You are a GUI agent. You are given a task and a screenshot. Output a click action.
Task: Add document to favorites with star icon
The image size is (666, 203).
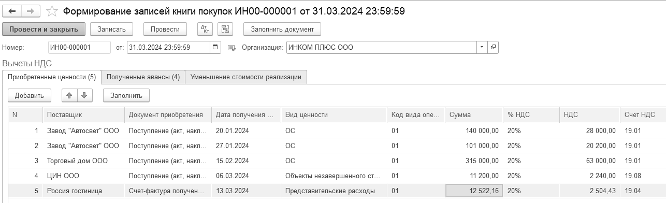coord(52,11)
